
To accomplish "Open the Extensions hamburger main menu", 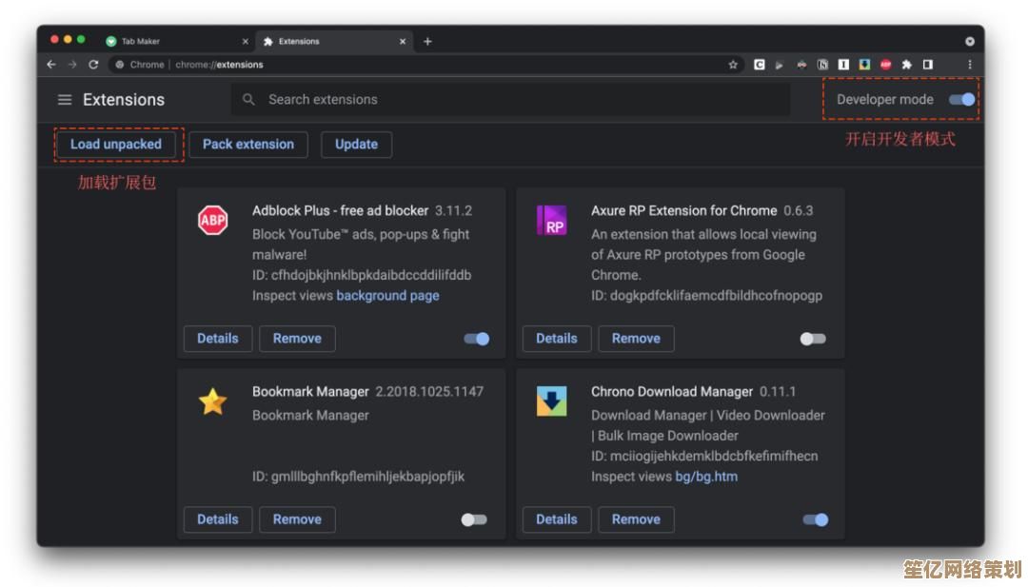I will coord(65,100).
